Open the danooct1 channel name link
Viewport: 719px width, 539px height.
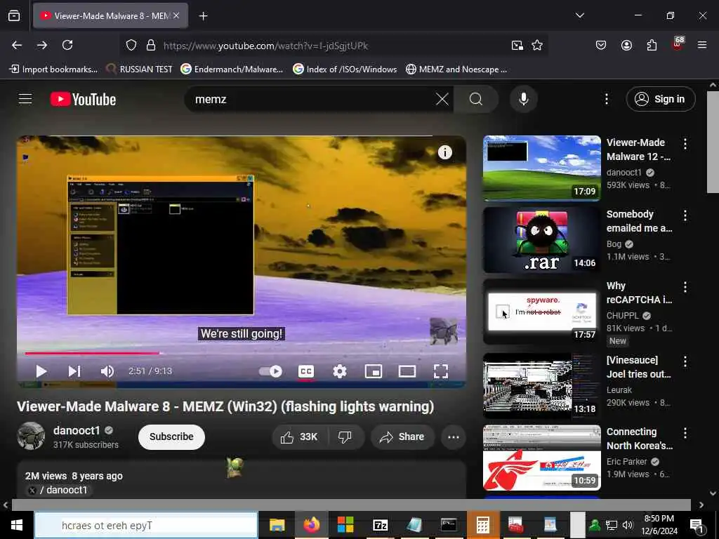coord(77,430)
